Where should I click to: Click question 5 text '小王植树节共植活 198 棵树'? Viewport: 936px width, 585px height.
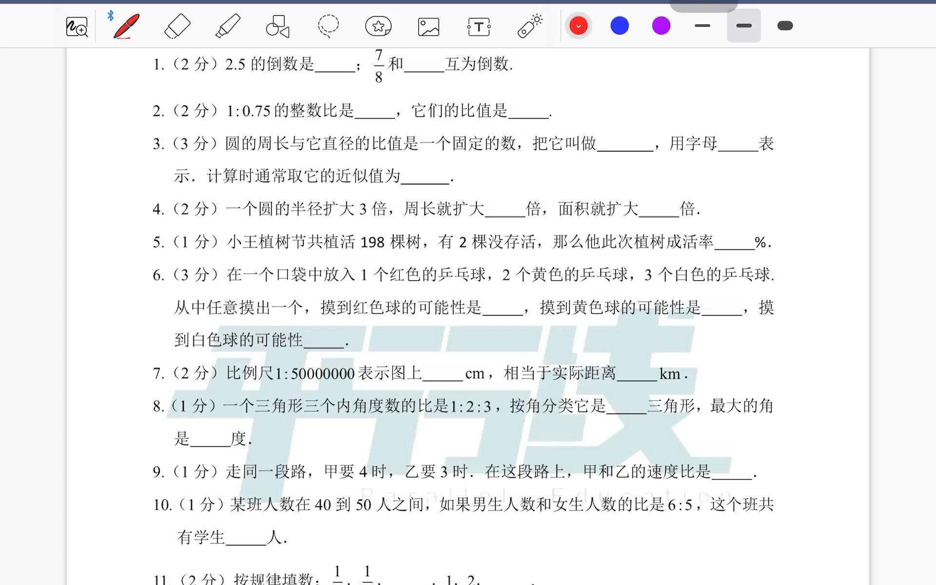tap(324, 242)
